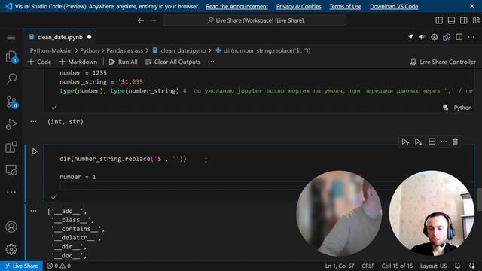
Task: Open the Accounts menu
Action: coord(11,227)
